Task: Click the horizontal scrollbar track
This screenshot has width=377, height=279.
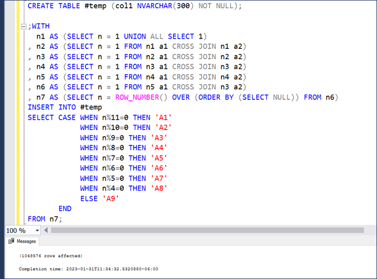Action: (207, 230)
